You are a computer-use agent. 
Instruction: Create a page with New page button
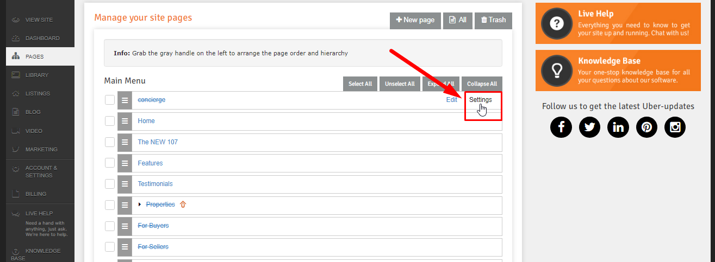(x=415, y=20)
